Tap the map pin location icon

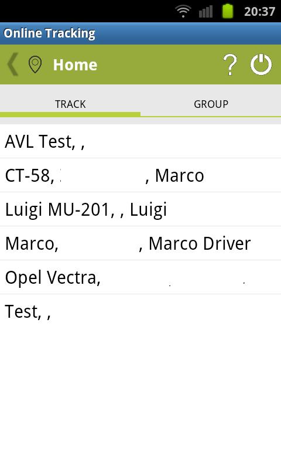(35, 64)
